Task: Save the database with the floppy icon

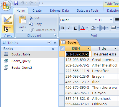Action: pos(16,3)
